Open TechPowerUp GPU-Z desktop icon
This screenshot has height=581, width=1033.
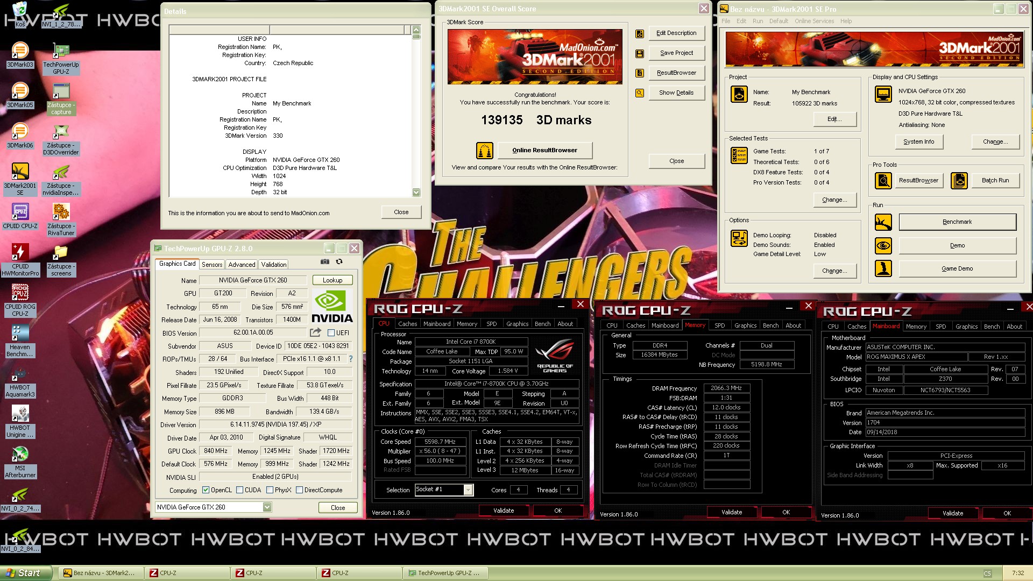[61, 58]
